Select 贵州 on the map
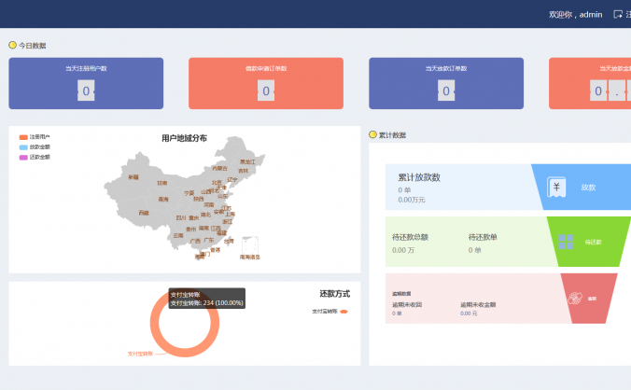The width and height of the screenshot is (631, 390). (191, 230)
